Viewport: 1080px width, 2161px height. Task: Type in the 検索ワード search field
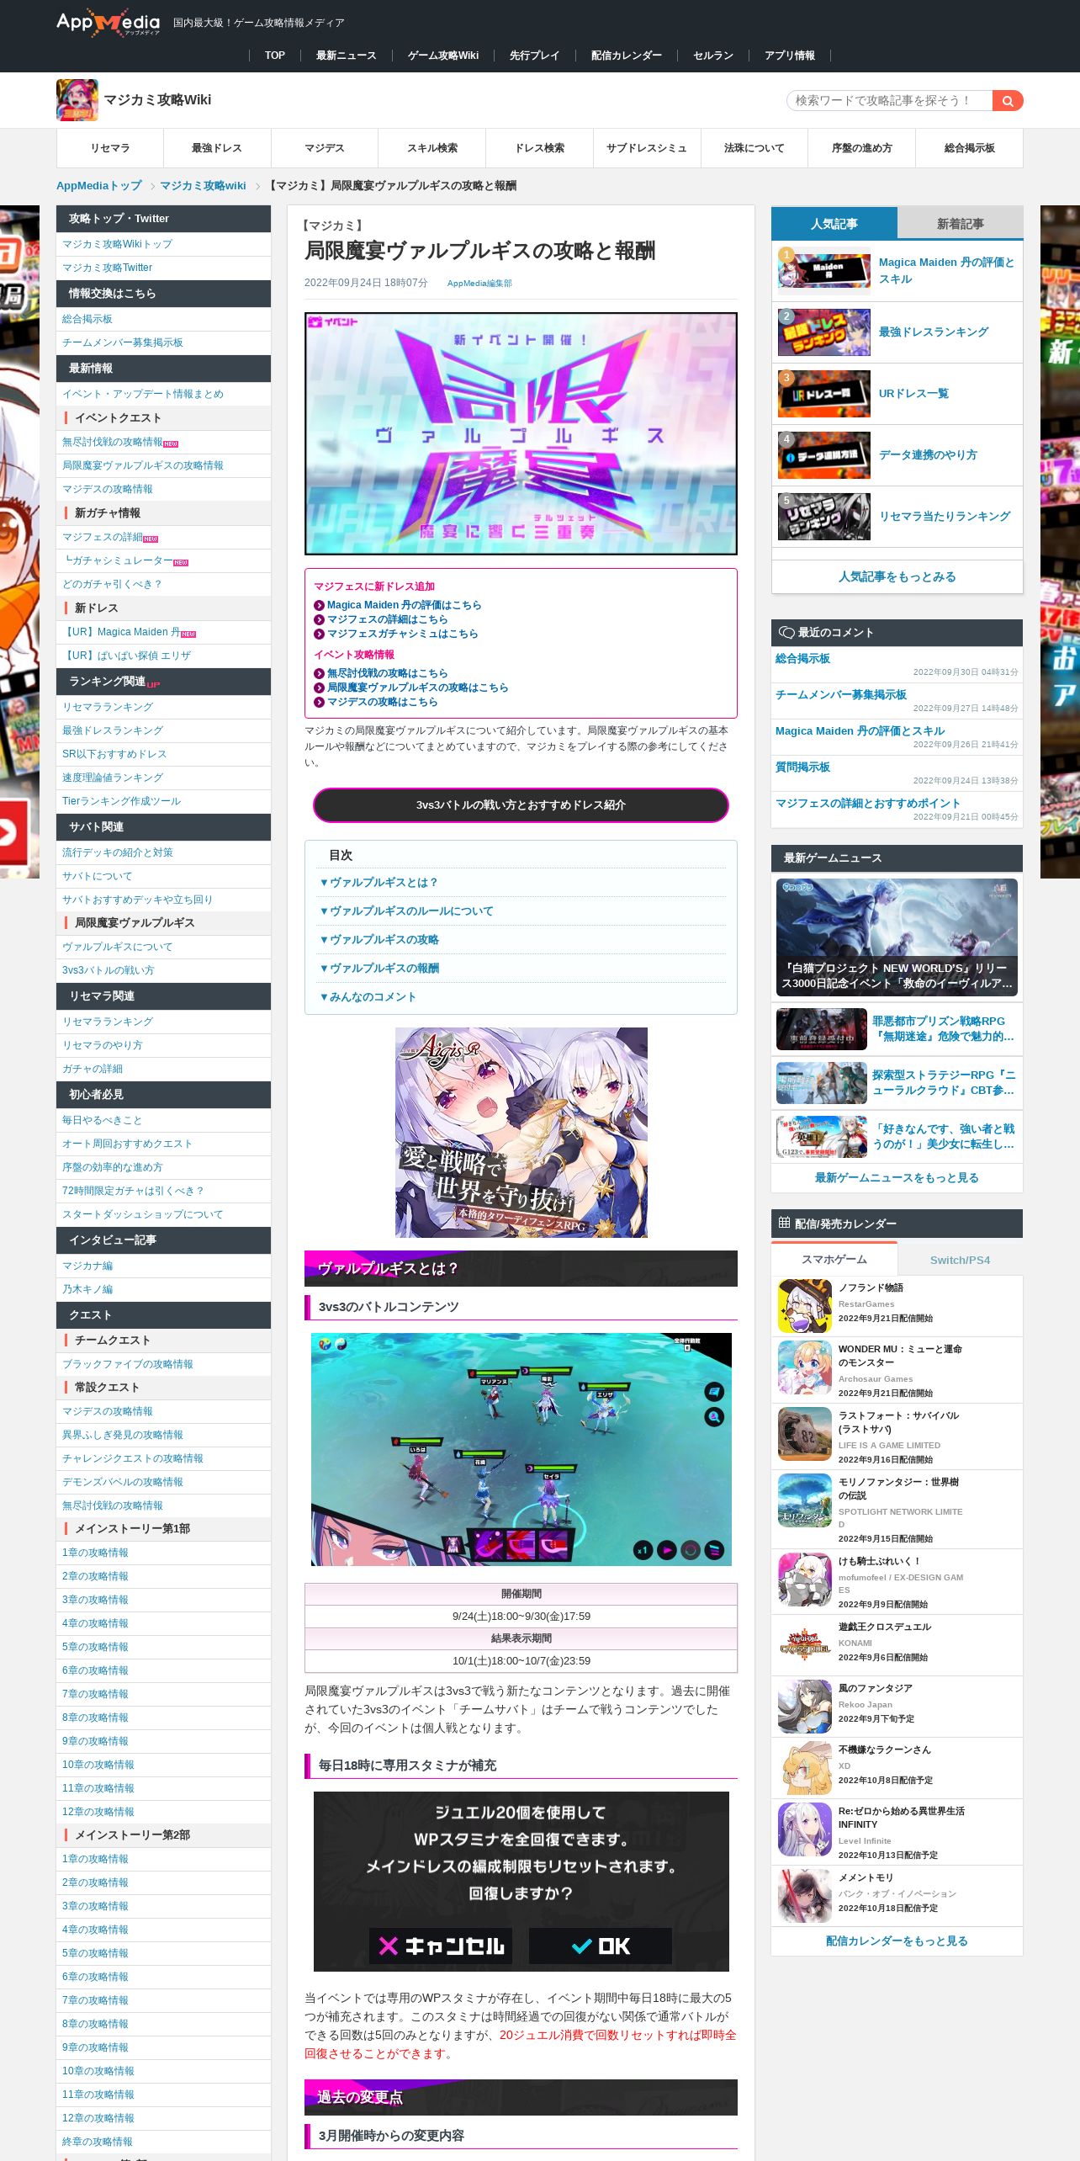pyautogui.click(x=889, y=101)
